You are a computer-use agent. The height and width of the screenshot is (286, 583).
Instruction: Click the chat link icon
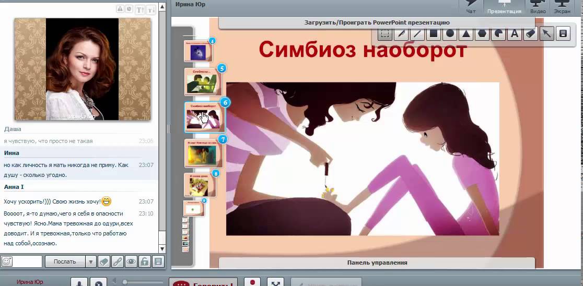118,261
